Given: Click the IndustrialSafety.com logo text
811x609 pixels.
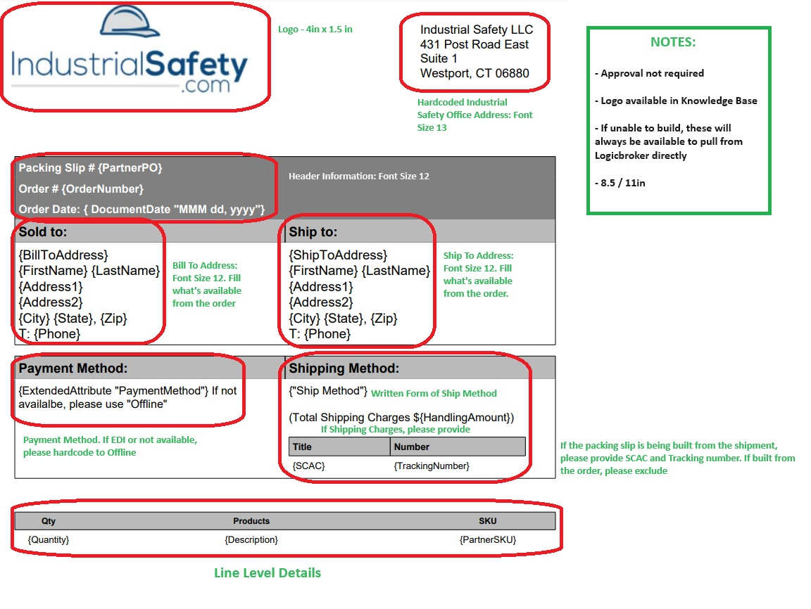Looking at the screenshot, I should point(130,69).
